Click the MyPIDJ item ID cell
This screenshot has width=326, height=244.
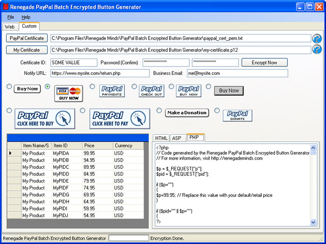[x=67, y=216]
